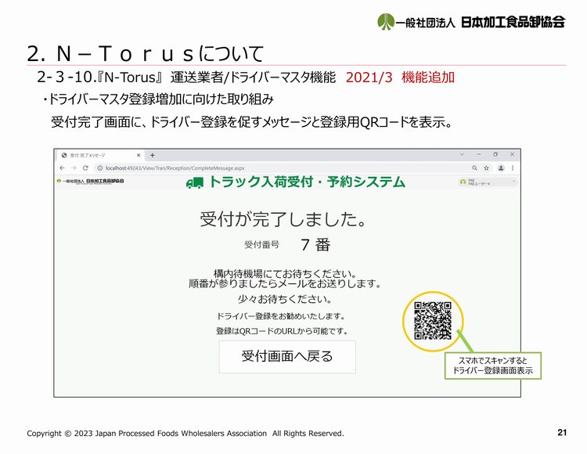Click 順番が参りましたらメールをお送りします。 text
Screen dimensions: 587x454
coord(285,283)
